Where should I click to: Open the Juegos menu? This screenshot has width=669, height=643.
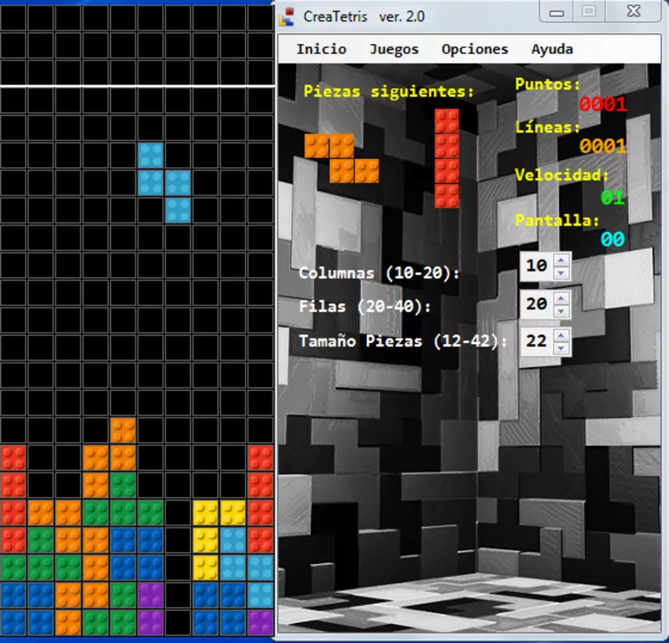pos(394,50)
